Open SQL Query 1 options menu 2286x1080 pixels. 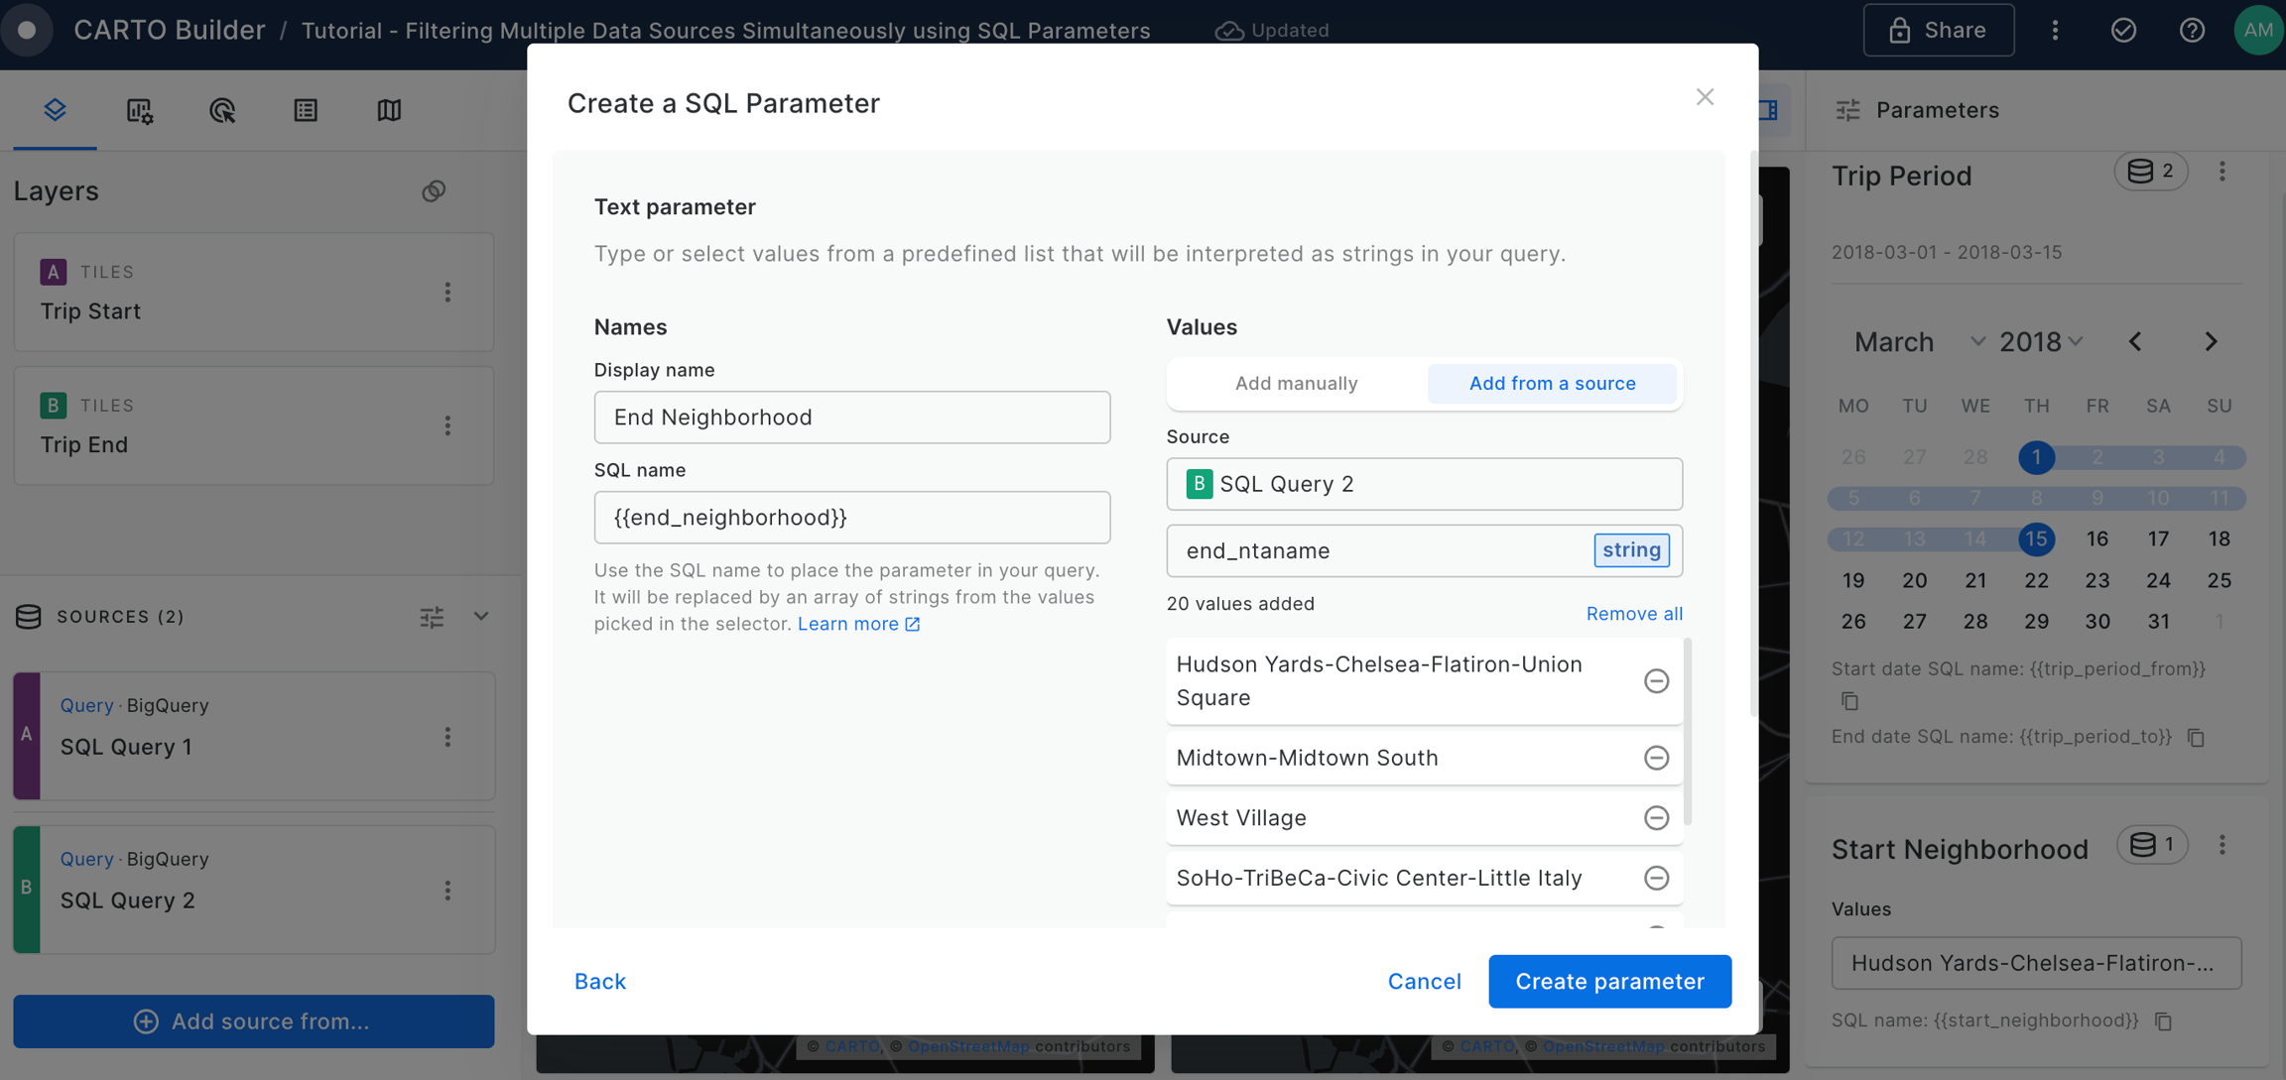click(x=447, y=737)
